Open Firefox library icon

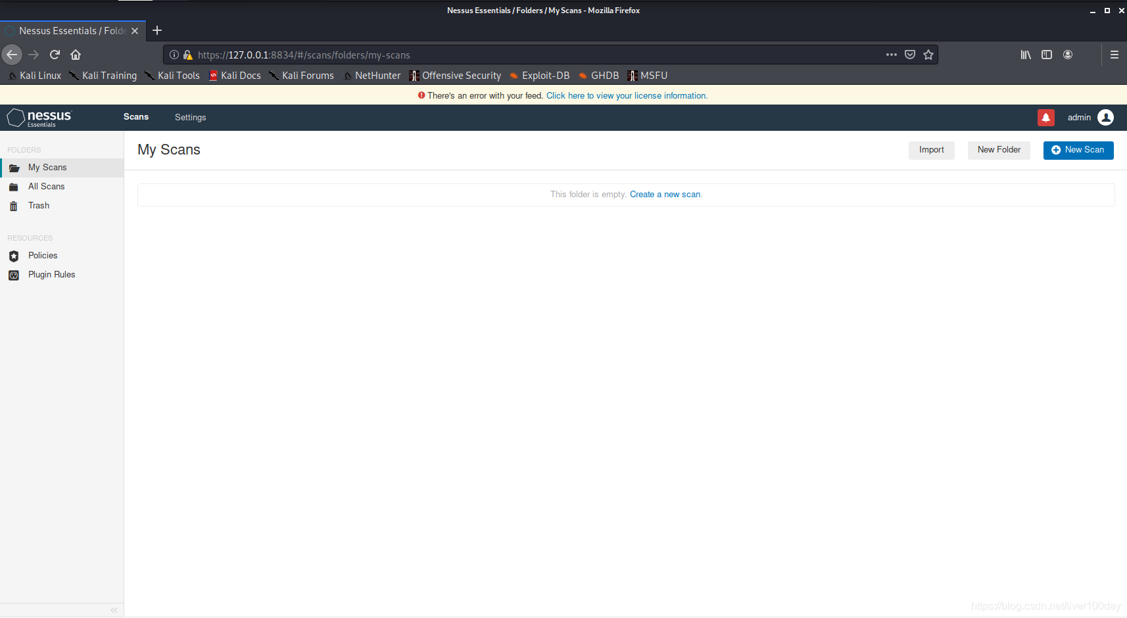[x=1026, y=55]
